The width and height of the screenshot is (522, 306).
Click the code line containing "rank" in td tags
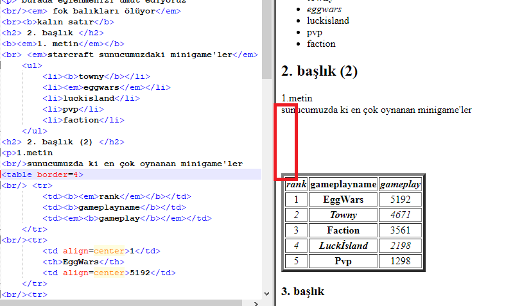point(117,196)
